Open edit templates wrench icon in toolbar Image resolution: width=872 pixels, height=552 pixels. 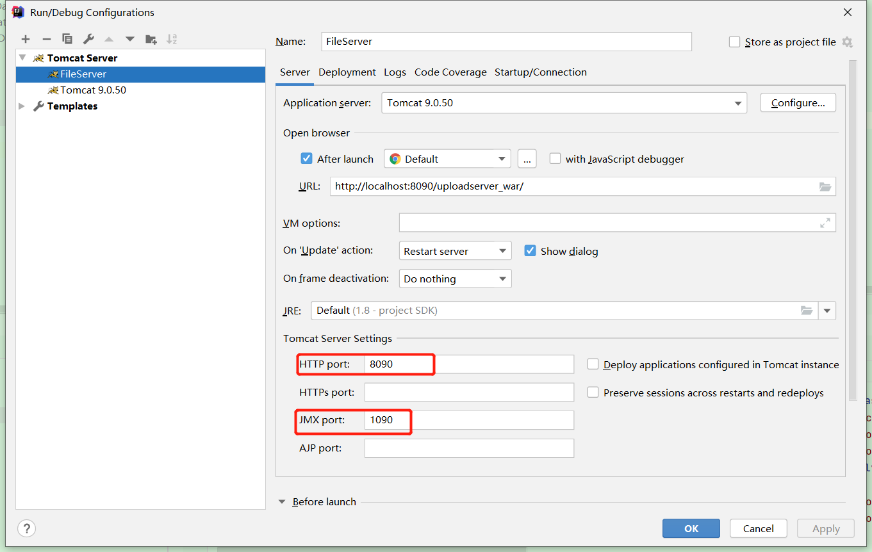click(x=88, y=39)
